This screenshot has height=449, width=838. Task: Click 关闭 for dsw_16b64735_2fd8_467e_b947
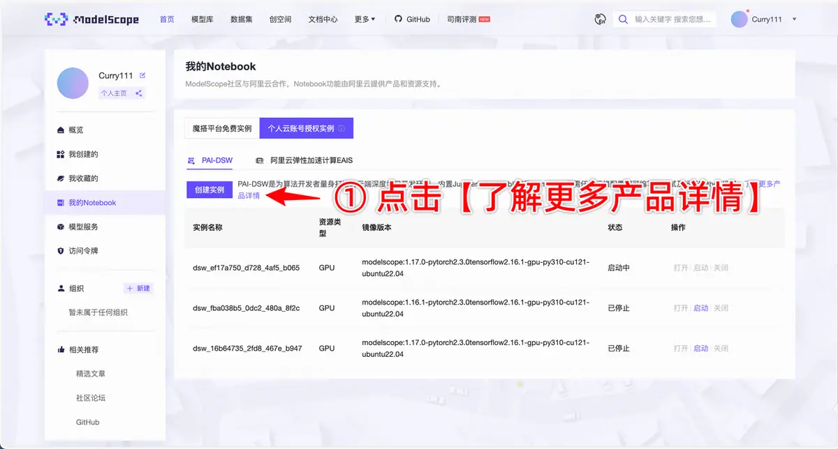(721, 349)
